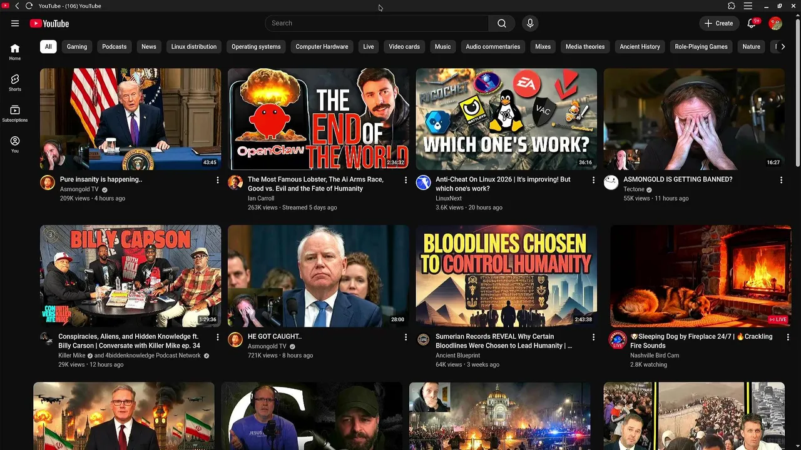Open options for Sumerian Records video
The image size is (801, 450).
593,337
